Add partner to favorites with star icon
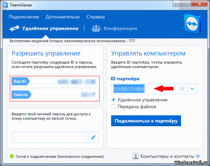This screenshot has width=210, height=166. [182, 89]
